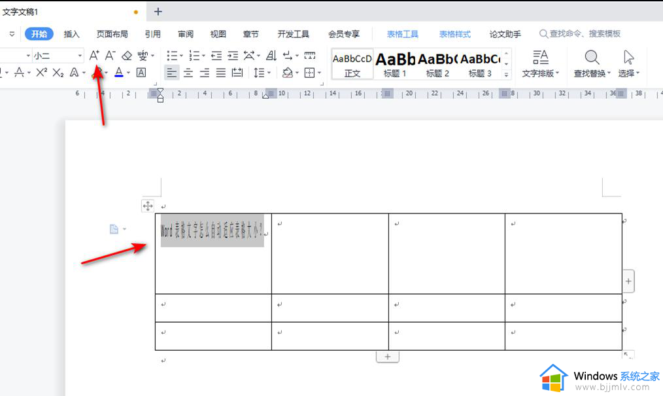Click the table borders icon
The height and width of the screenshot is (396, 663).
pyautogui.click(x=309, y=73)
